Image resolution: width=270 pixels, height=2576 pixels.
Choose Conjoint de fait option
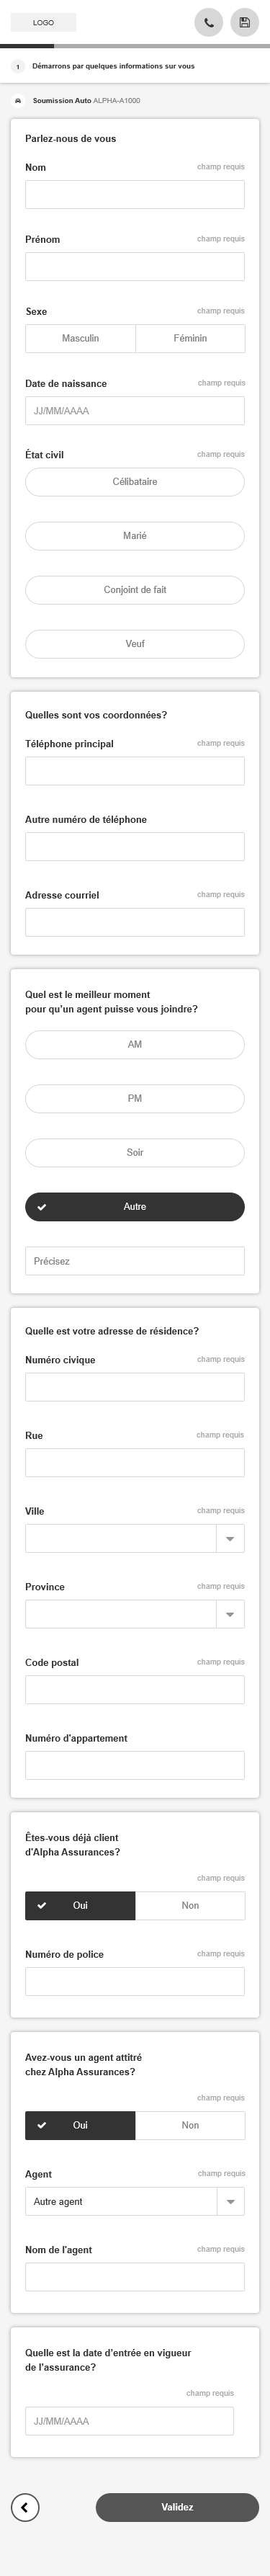[x=135, y=590]
